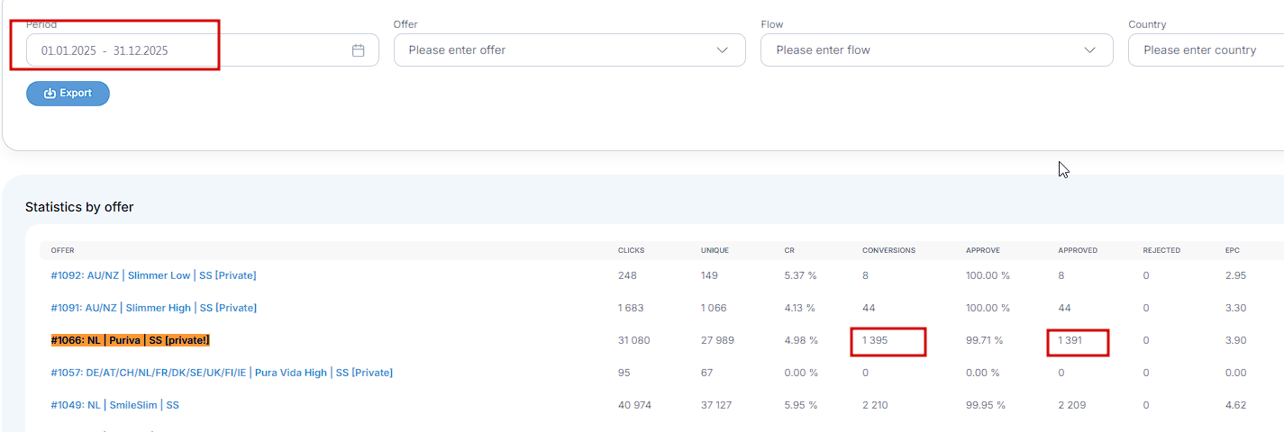Open offer #1066 NL Puriva link
Image resolution: width=1284 pixels, height=432 pixels.
click(130, 340)
